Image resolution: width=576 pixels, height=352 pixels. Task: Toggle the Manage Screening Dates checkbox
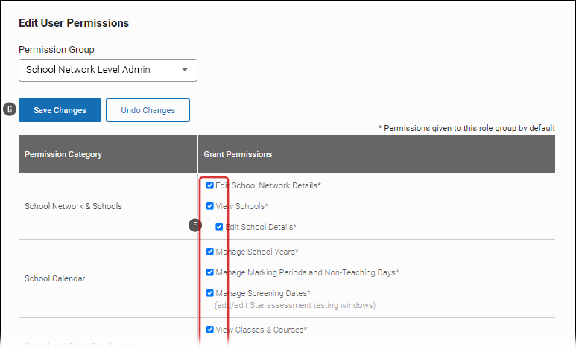tap(209, 293)
